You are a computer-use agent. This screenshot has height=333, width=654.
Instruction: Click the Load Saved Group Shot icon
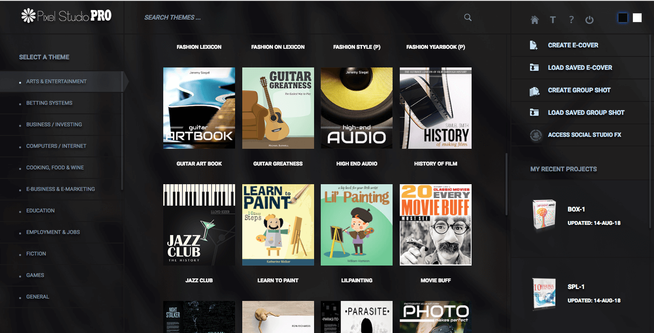coord(534,112)
